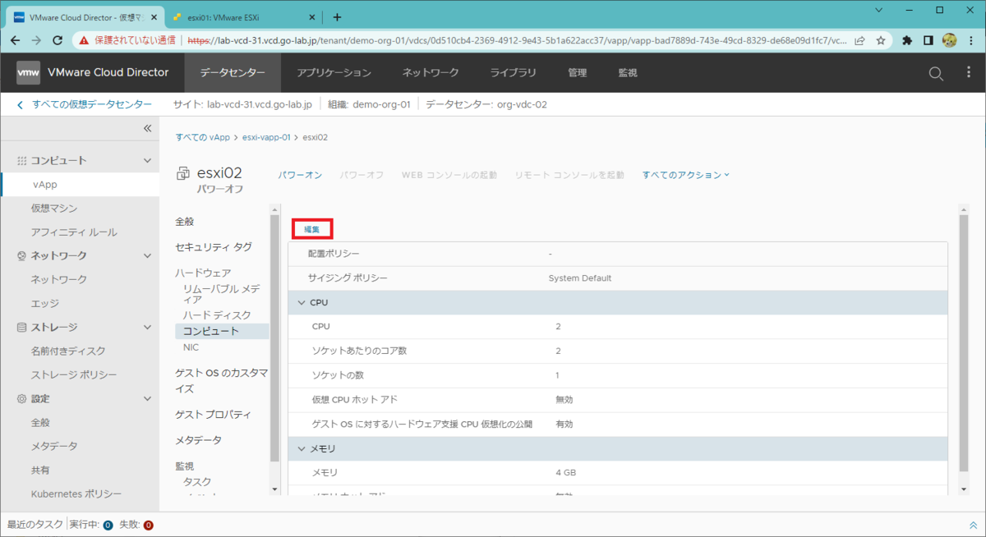Click the browser forward arrow

point(36,39)
